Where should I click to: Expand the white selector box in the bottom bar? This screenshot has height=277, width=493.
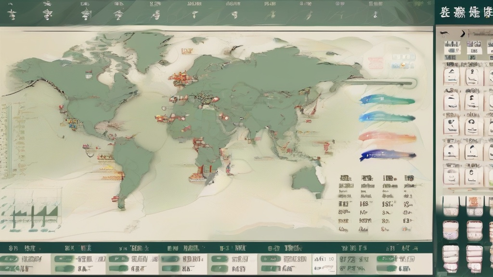(x=324, y=263)
